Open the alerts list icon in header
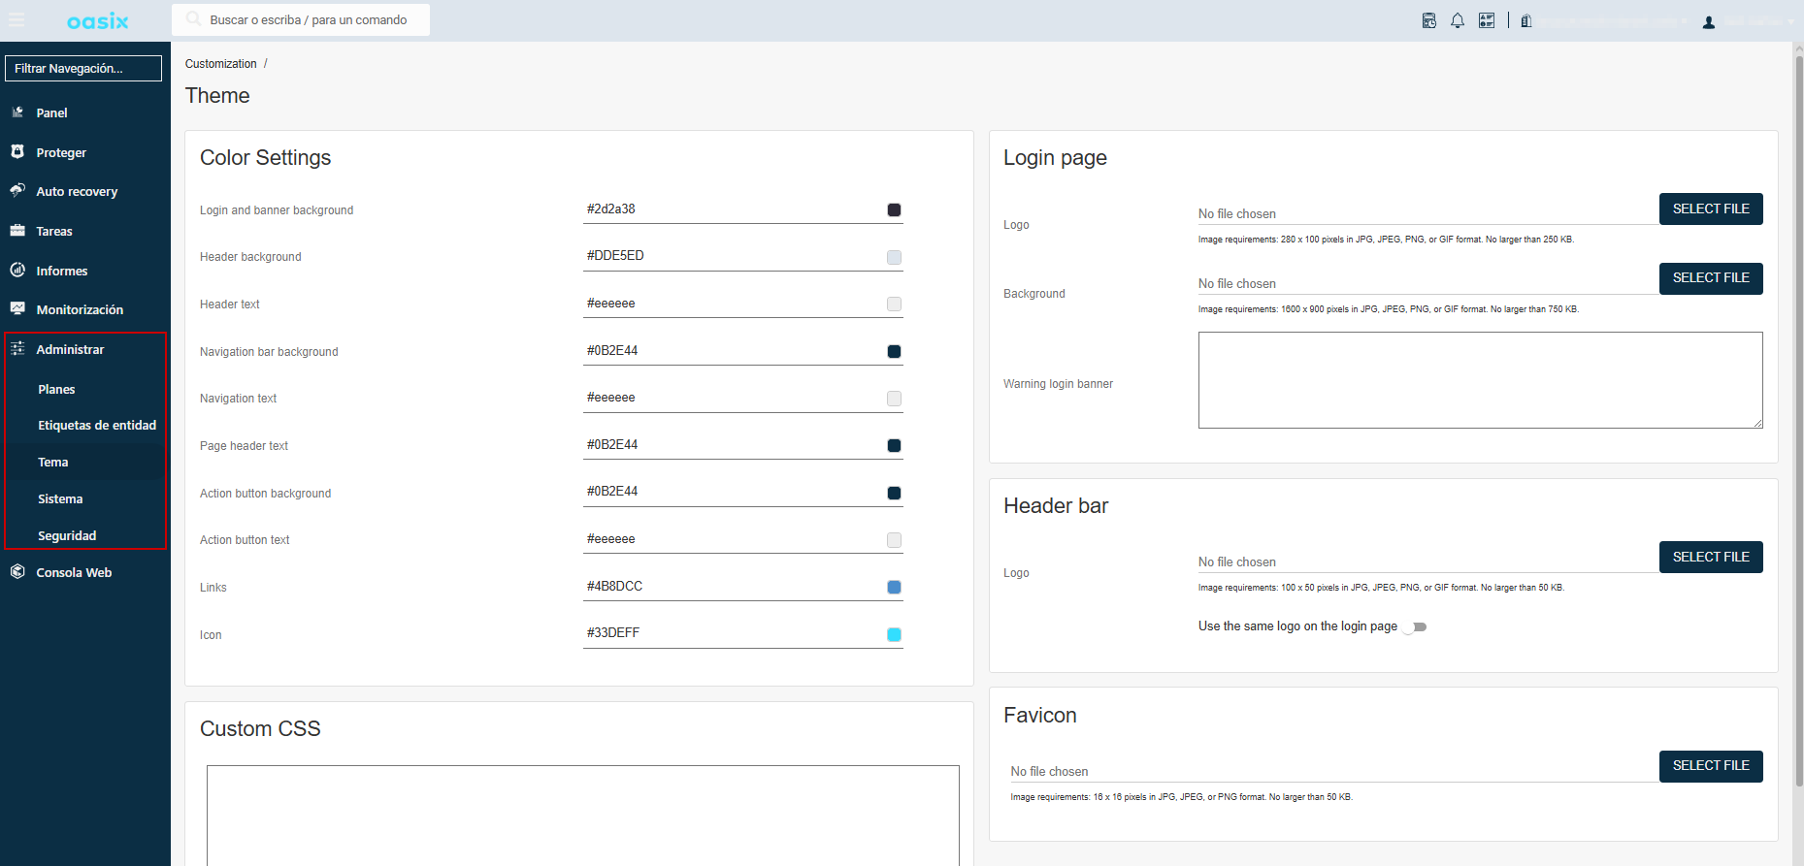The image size is (1804, 866). 1486,20
